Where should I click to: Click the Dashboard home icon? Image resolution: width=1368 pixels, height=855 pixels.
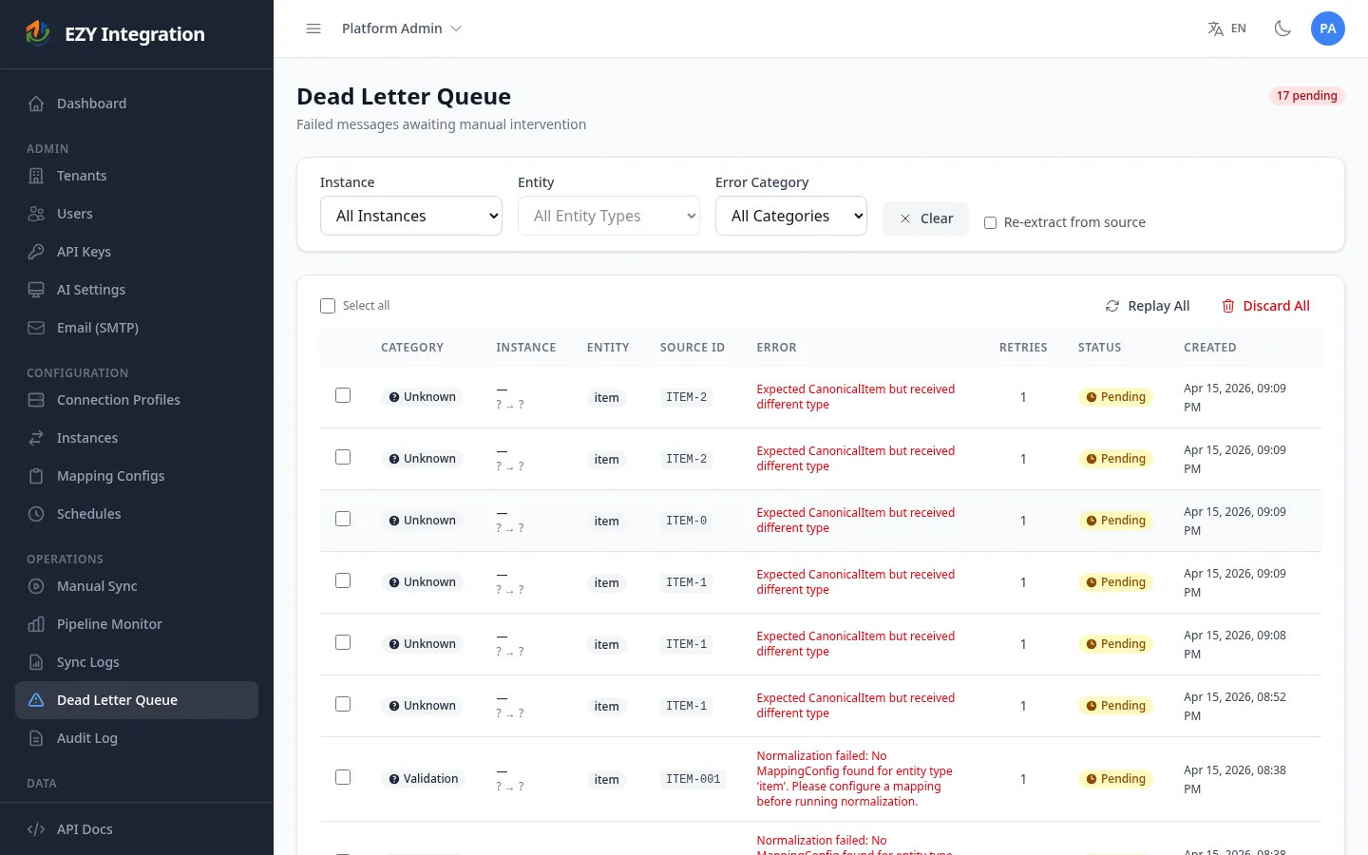tap(36, 104)
